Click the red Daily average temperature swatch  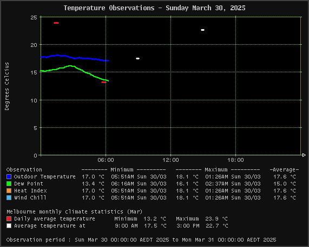coord(9,218)
